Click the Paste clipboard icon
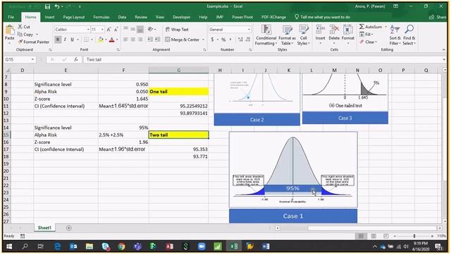 coord(9,30)
